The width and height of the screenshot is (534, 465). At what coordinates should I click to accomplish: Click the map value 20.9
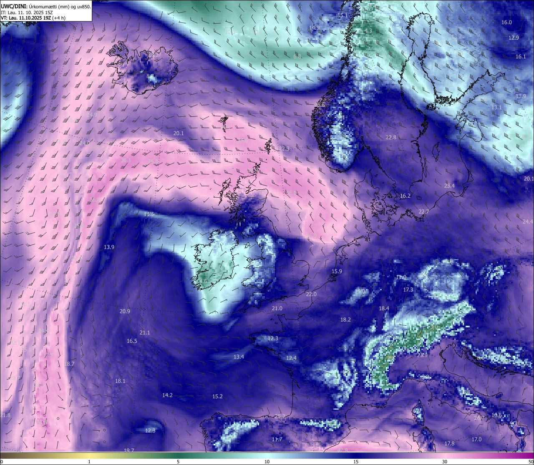(x=125, y=312)
